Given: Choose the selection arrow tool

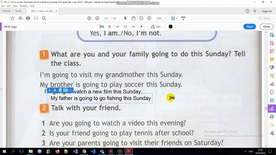Looking at the screenshot, I should [x=125, y=18].
